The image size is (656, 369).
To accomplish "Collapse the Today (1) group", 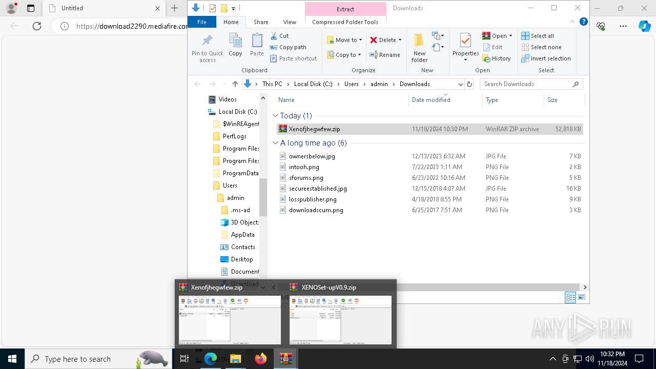I will (275, 116).
